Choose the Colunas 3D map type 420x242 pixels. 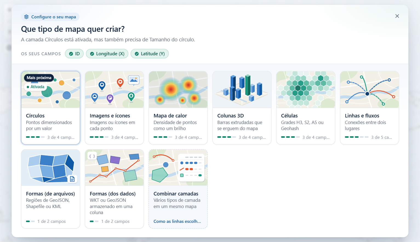click(x=242, y=108)
